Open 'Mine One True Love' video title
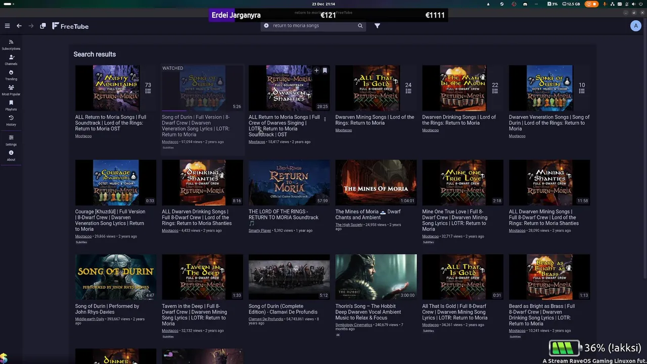Viewport: 647px width, 364px height. [455, 220]
